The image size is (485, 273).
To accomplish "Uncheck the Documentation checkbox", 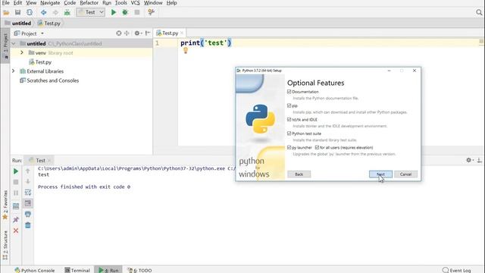I will [x=289, y=92].
